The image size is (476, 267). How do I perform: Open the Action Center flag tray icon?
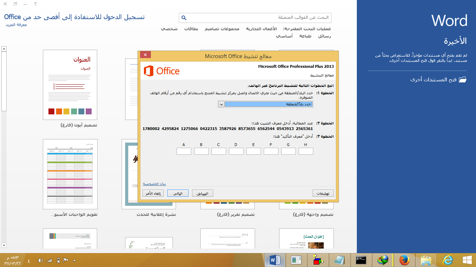pyautogui.click(x=66, y=260)
